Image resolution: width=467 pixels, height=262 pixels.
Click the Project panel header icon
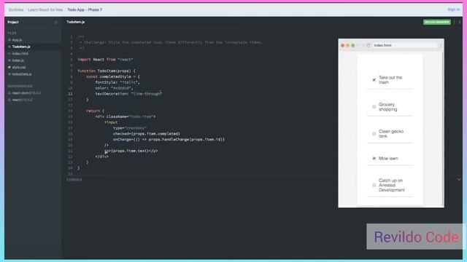pos(55,23)
